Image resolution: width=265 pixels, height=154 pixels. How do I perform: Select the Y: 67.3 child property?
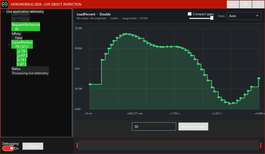pyautogui.click(x=22, y=64)
